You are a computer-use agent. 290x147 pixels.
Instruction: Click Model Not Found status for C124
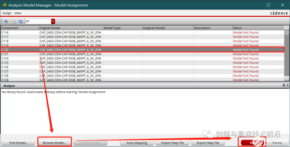[x=246, y=58]
